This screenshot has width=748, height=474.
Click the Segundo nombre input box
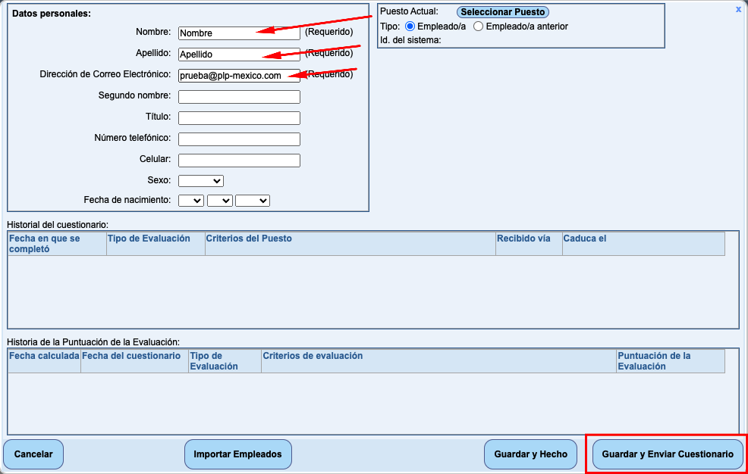point(239,97)
